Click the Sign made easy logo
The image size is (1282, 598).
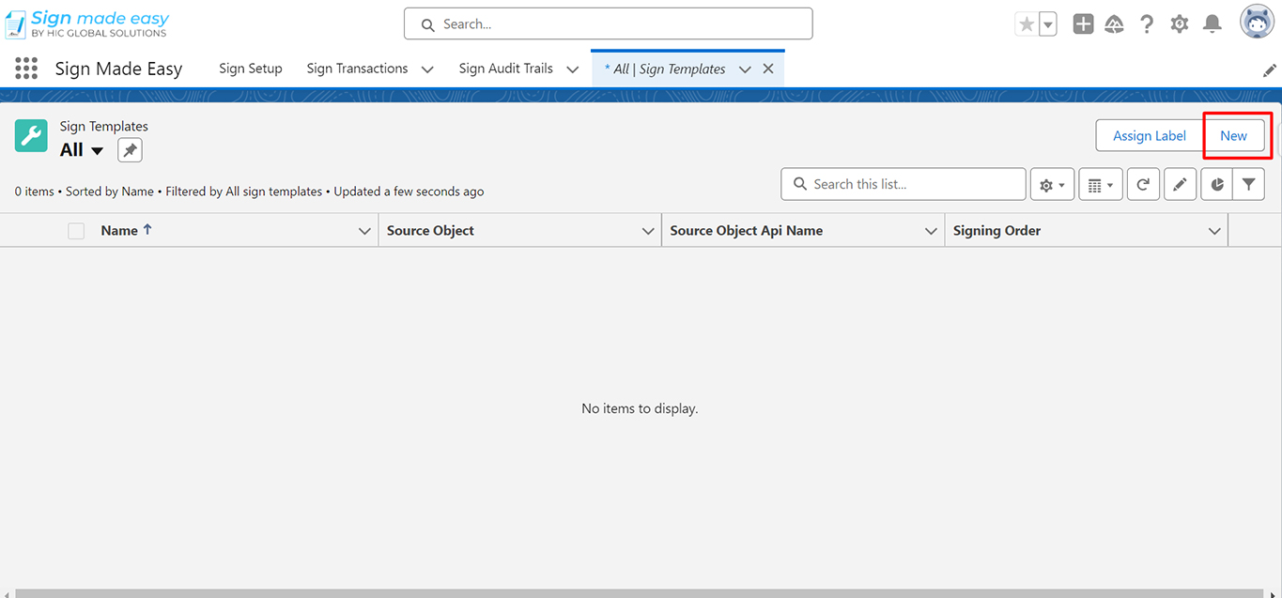pyautogui.click(x=87, y=23)
